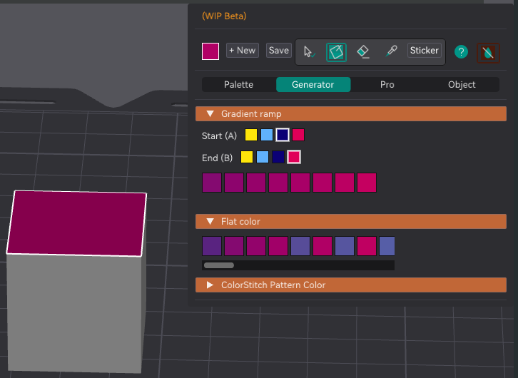Switch to the Generator tab
518x378 pixels.
(313, 84)
